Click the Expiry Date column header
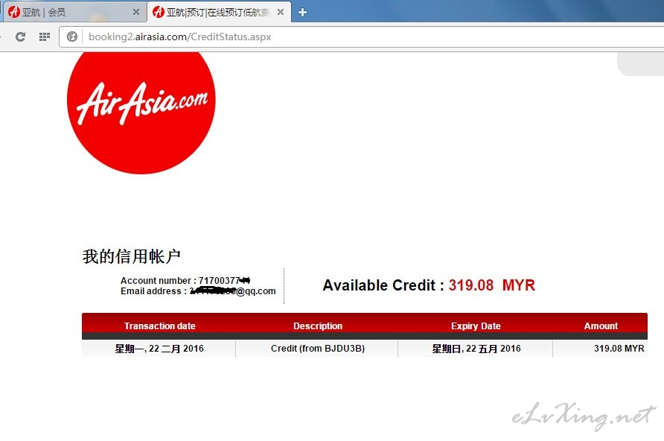Screen dimensions: 664x441 tap(476, 326)
